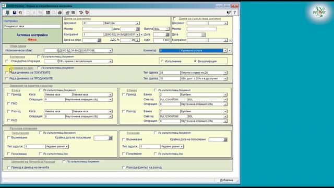Expand Икономически обект dropdown
The height and width of the screenshot is (188, 334).
(x=110, y=51)
